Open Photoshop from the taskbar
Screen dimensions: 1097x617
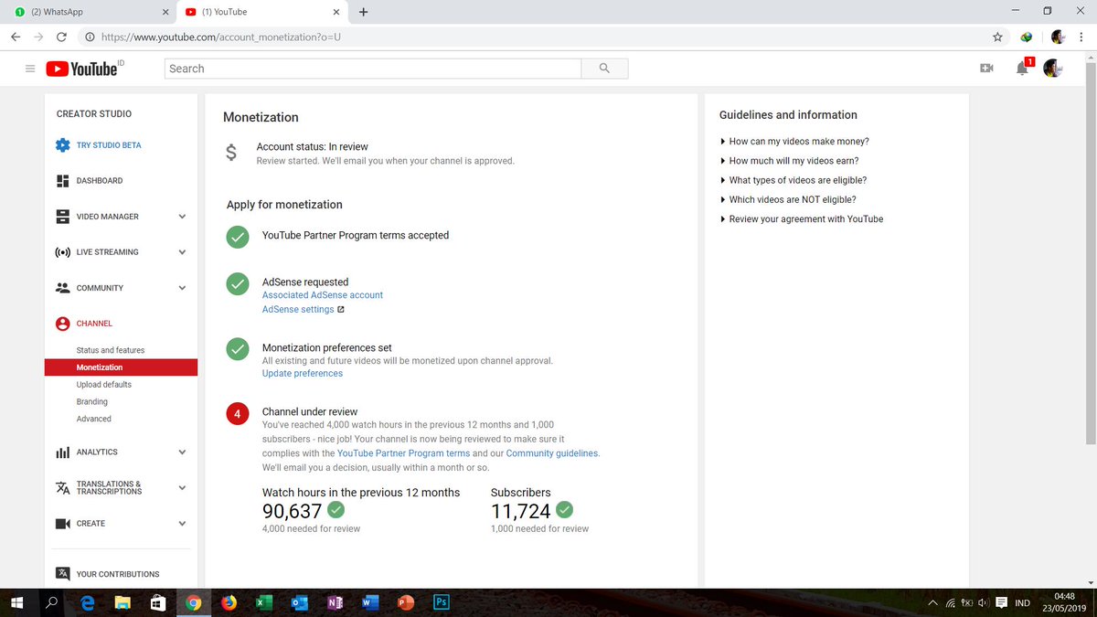[x=441, y=602]
